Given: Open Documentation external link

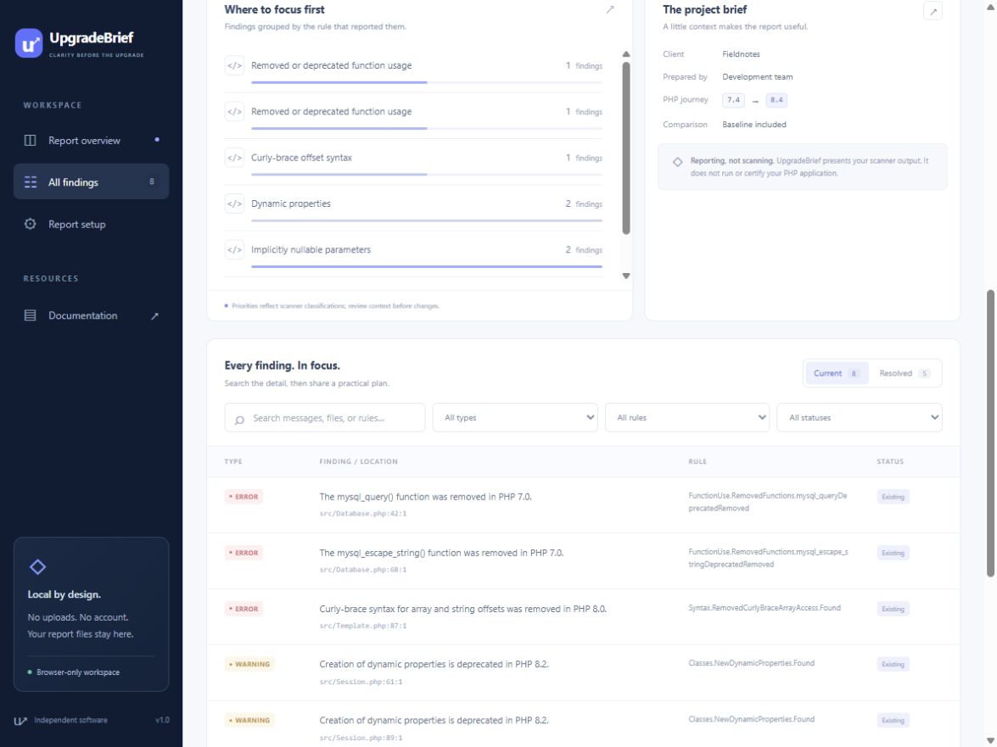Looking at the screenshot, I should click(91, 315).
